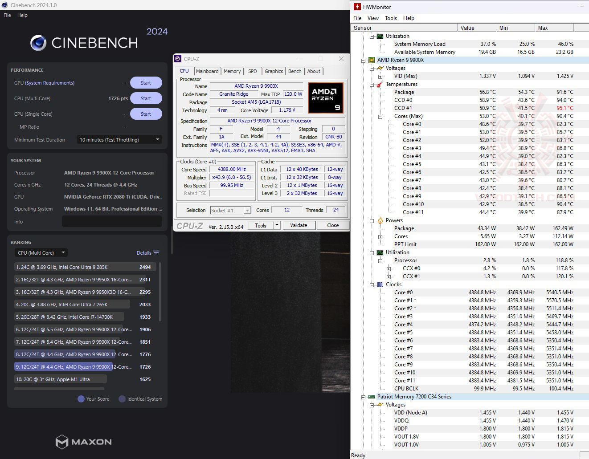
Task: Click the Clocks icon in HWMonitor
Action: click(x=380, y=284)
